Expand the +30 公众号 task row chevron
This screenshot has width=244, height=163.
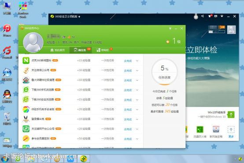click(137, 70)
